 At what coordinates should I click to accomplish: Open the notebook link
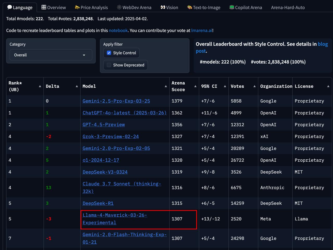(118, 30)
